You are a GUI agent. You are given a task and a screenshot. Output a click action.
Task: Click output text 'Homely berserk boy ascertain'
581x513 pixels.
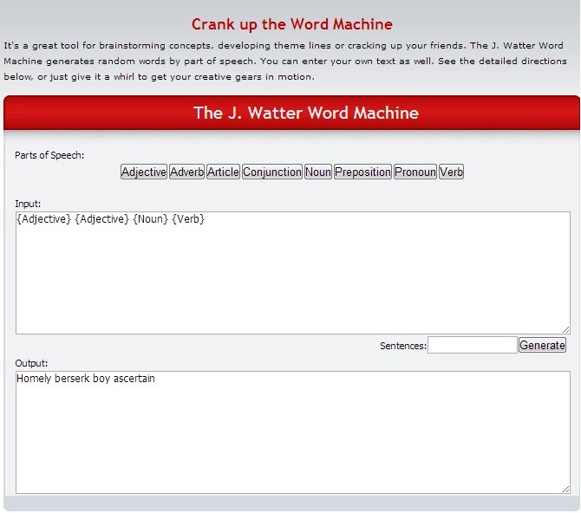coord(86,379)
